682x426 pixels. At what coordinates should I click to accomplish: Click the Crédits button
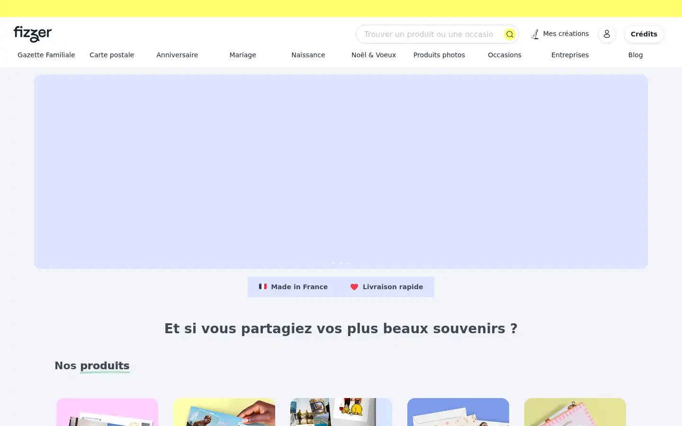point(644,34)
